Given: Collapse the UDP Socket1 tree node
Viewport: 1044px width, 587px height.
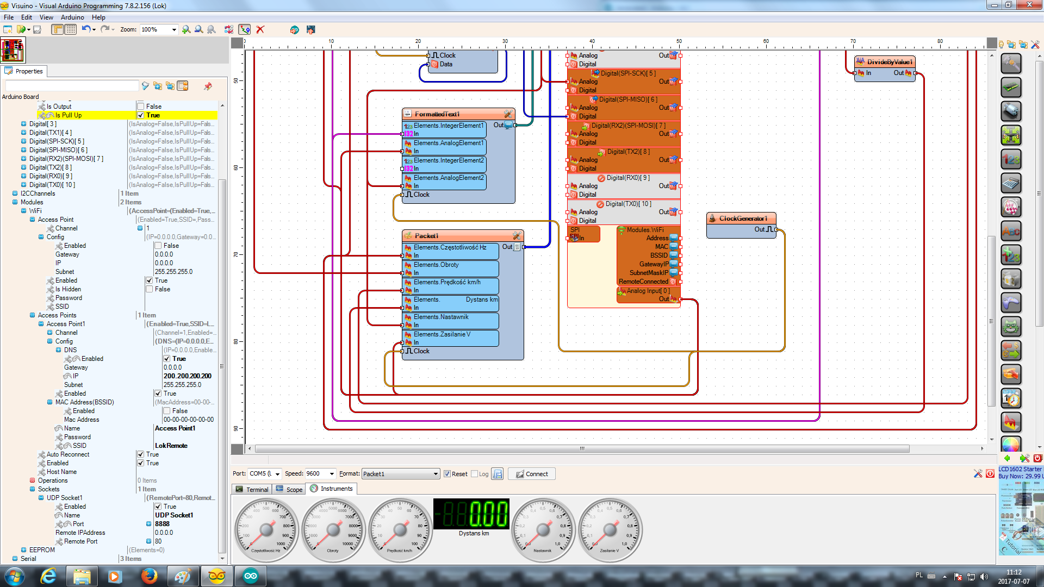Looking at the screenshot, I should click(x=41, y=498).
